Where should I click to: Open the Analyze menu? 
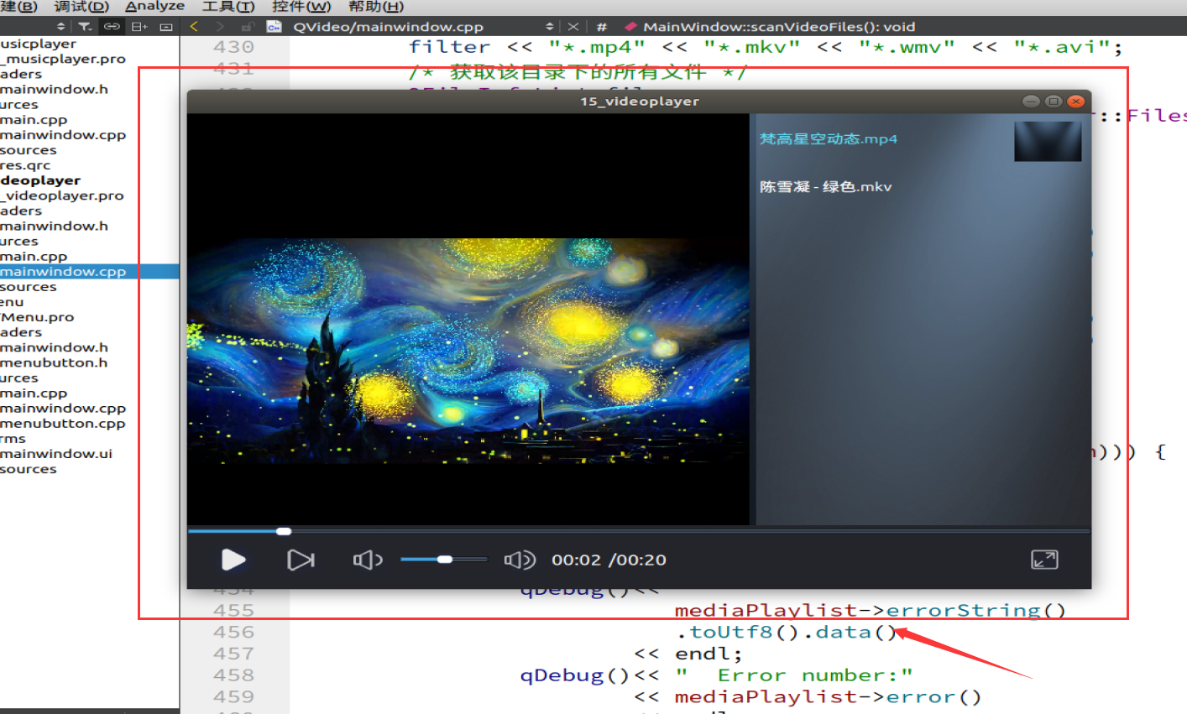click(x=155, y=6)
